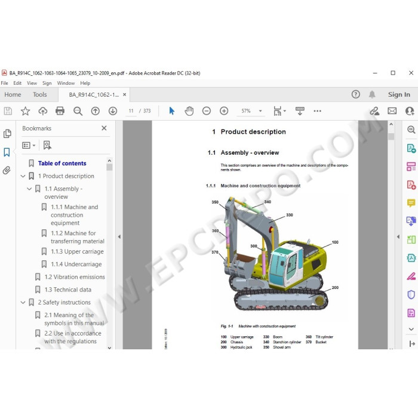
Task: Click the page number field
Action: (x=131, y=111)
